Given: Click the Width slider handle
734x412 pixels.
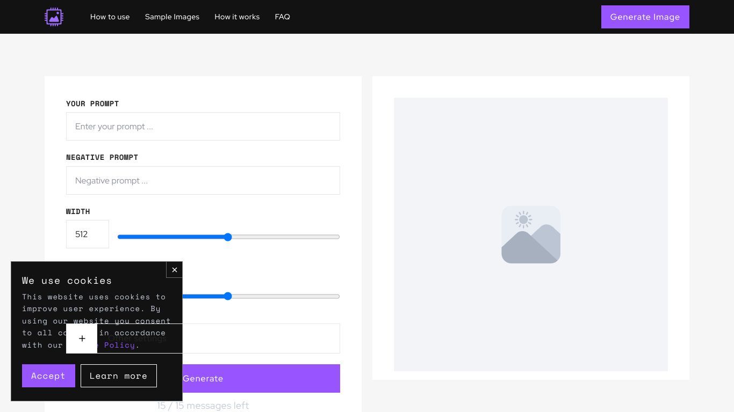Looking at the screenshot, I should tap(228, 237).
